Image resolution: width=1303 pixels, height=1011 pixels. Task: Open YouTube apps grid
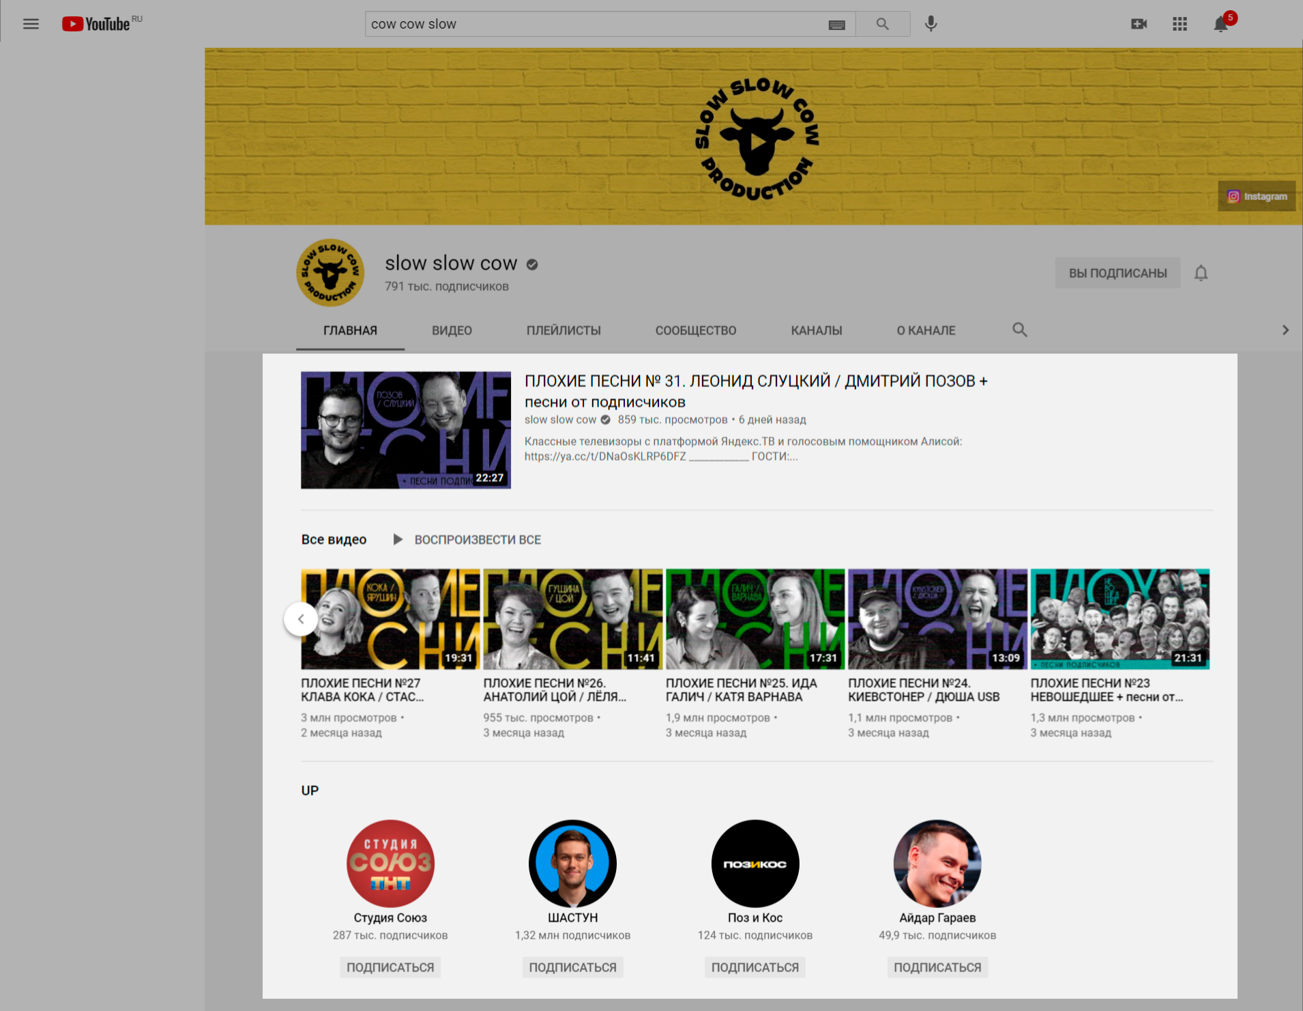pyautogui.click(x=1180, y=24)
